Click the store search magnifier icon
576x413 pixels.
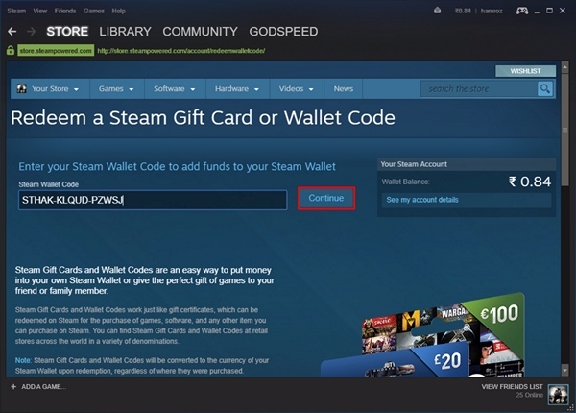click(545, 89)
